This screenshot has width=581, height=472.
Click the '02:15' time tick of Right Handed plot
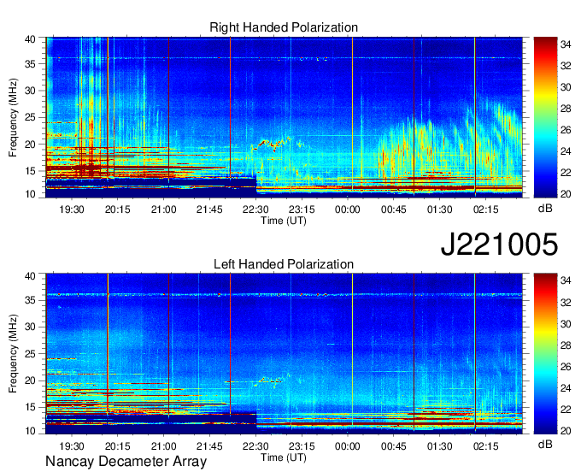pos(486,209)
